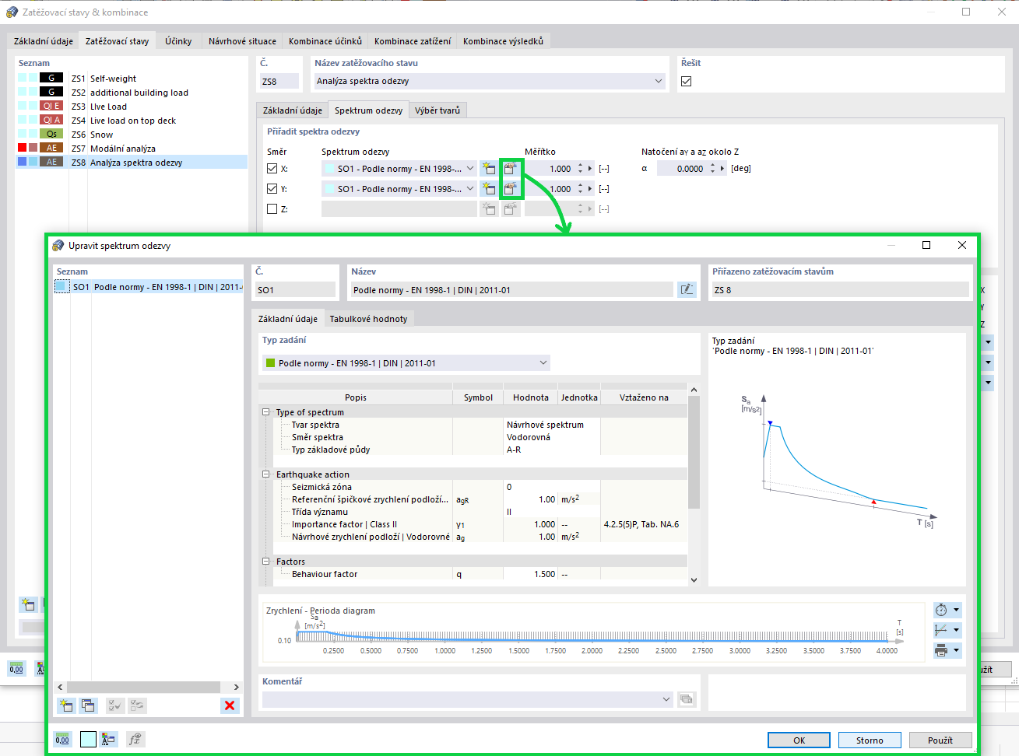Collapse the Type of spectrum group
Screen dimensions: 1019x756
click(265, 412)
